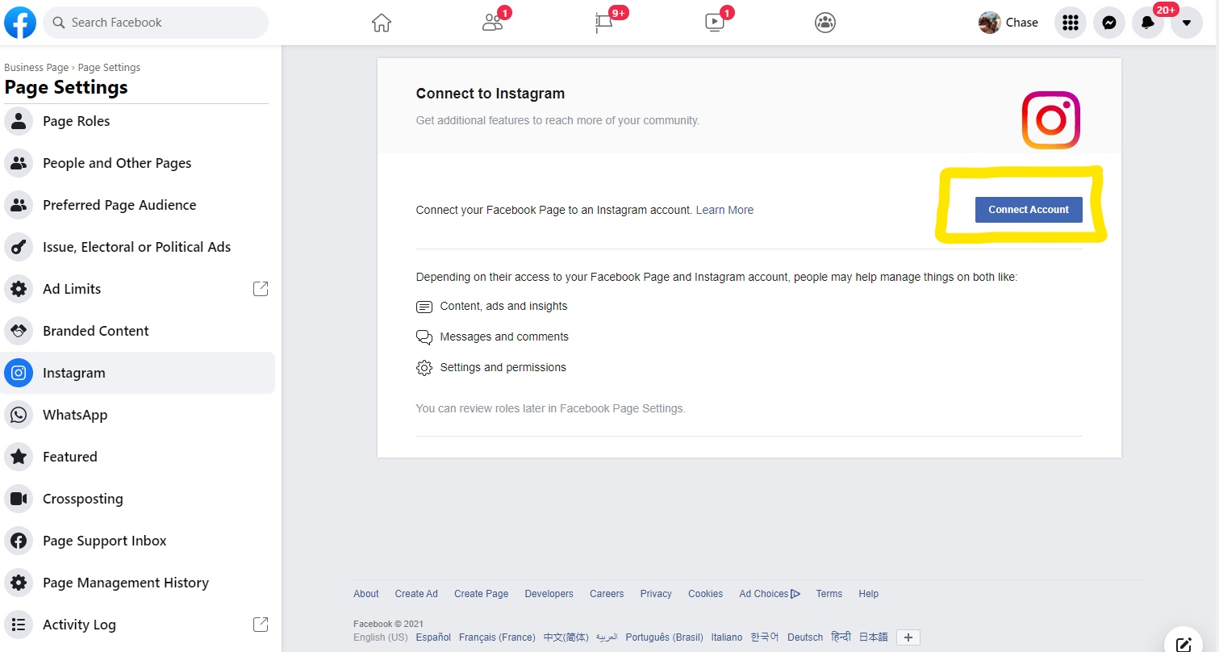
Task: Click the large Instagram logo
Action: 1051,120
